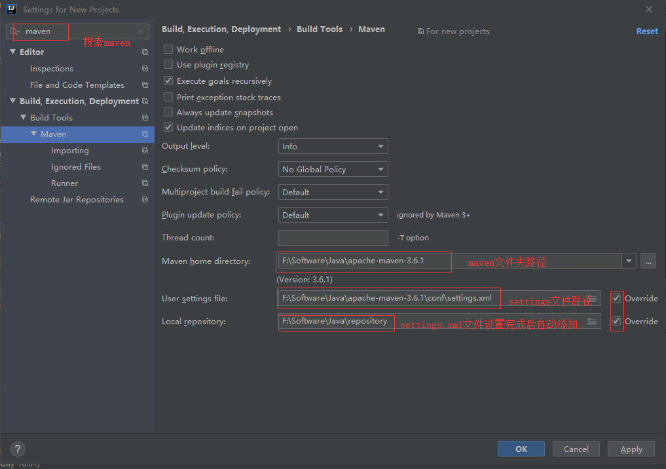666x469 pixels.
Task: Close the Settings for New Projects dialog
Action: [648, 9]
